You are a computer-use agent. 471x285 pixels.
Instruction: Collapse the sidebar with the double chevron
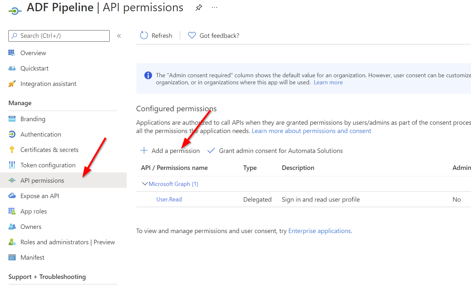[x=119, y=36]
